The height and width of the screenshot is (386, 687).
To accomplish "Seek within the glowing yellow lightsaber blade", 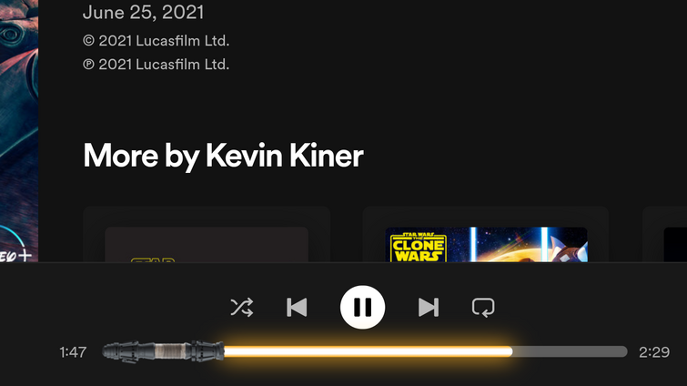I will [x=368, y=351].
